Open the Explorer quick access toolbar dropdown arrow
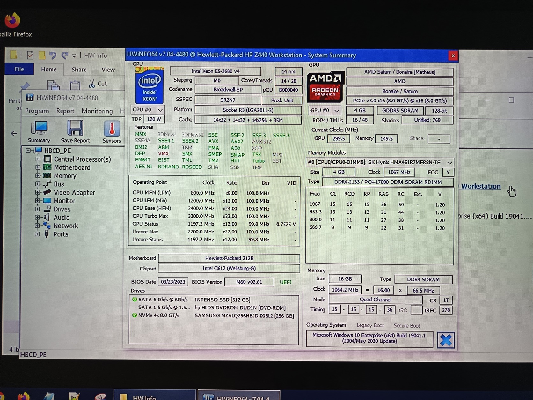 (x=74, y=56)
